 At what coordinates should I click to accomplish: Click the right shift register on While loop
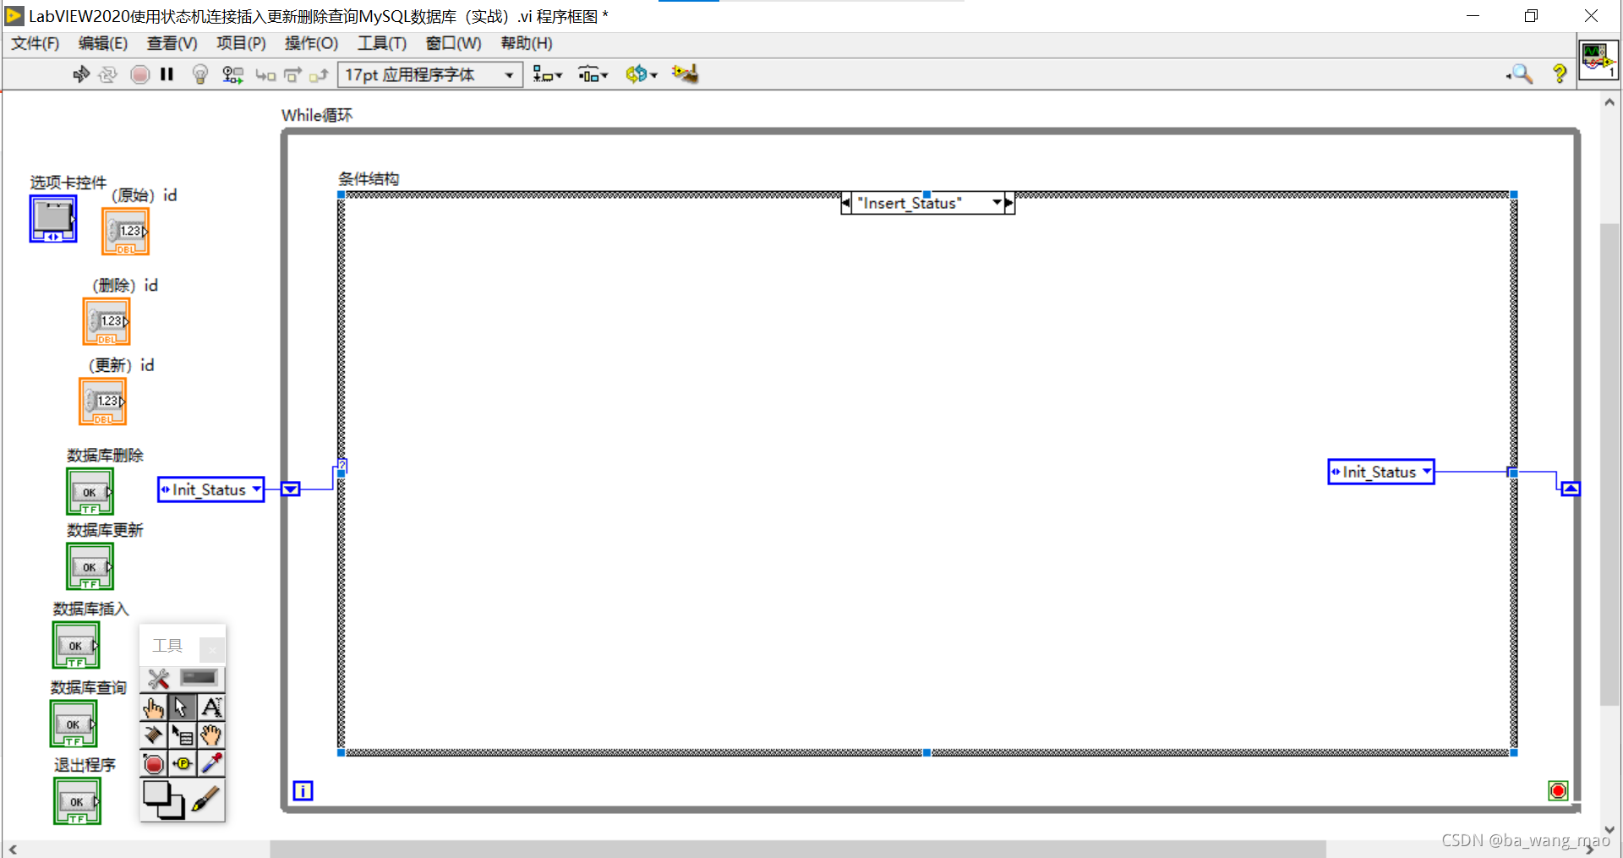click(x=1571, y=489)
